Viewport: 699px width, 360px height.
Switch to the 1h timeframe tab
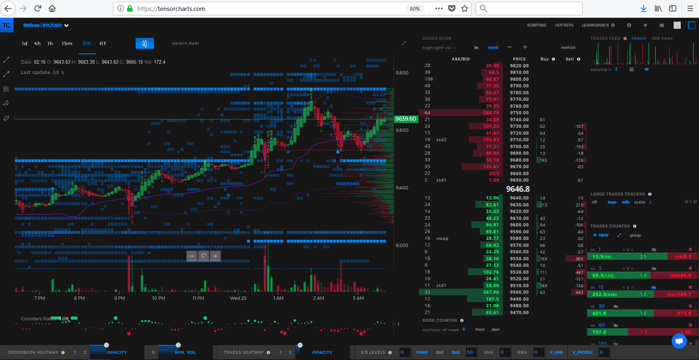click(50, 43)
